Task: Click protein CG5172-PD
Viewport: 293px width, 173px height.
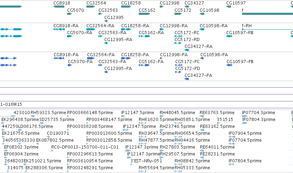Action: tap(188, 69)
